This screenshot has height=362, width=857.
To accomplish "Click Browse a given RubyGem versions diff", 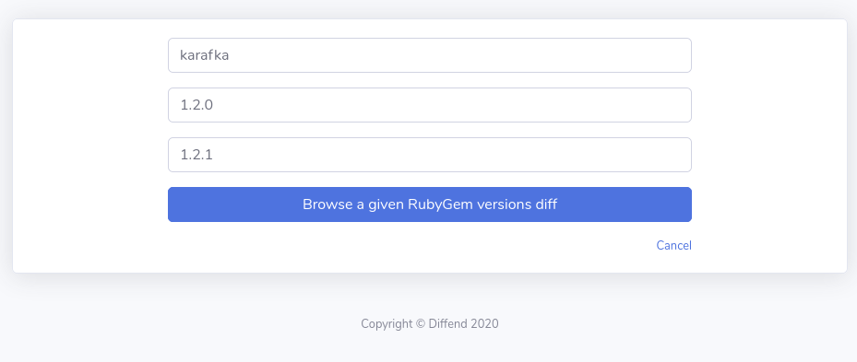I will [430, 204].
